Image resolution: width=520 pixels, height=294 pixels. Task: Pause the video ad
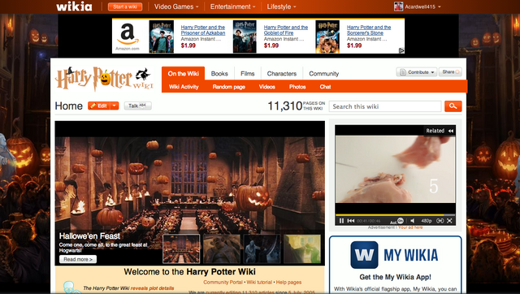(x=341, y=221)
